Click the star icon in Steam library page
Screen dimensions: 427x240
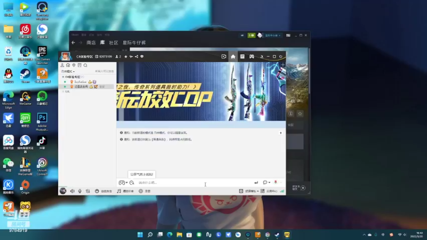point(300,114)
